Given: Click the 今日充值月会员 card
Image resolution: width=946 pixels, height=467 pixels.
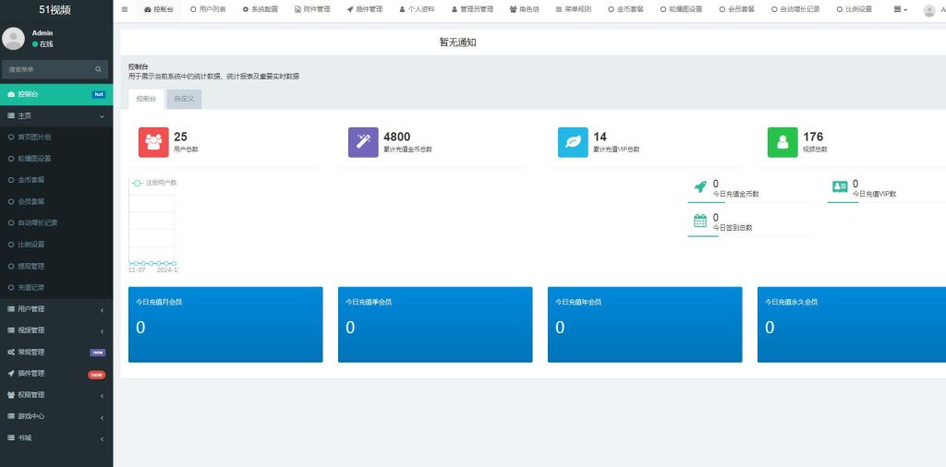Looking at the screenshot, I should click(x=225, y=325).
